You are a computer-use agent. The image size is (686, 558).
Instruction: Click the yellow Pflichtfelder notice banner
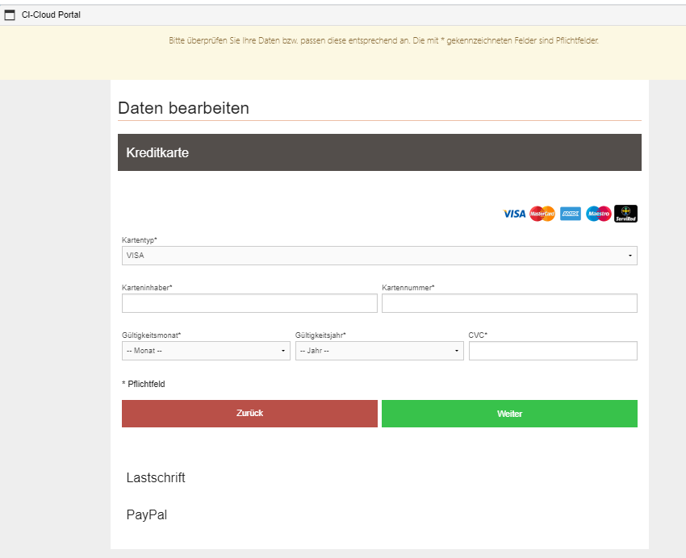tap(383, 40)
